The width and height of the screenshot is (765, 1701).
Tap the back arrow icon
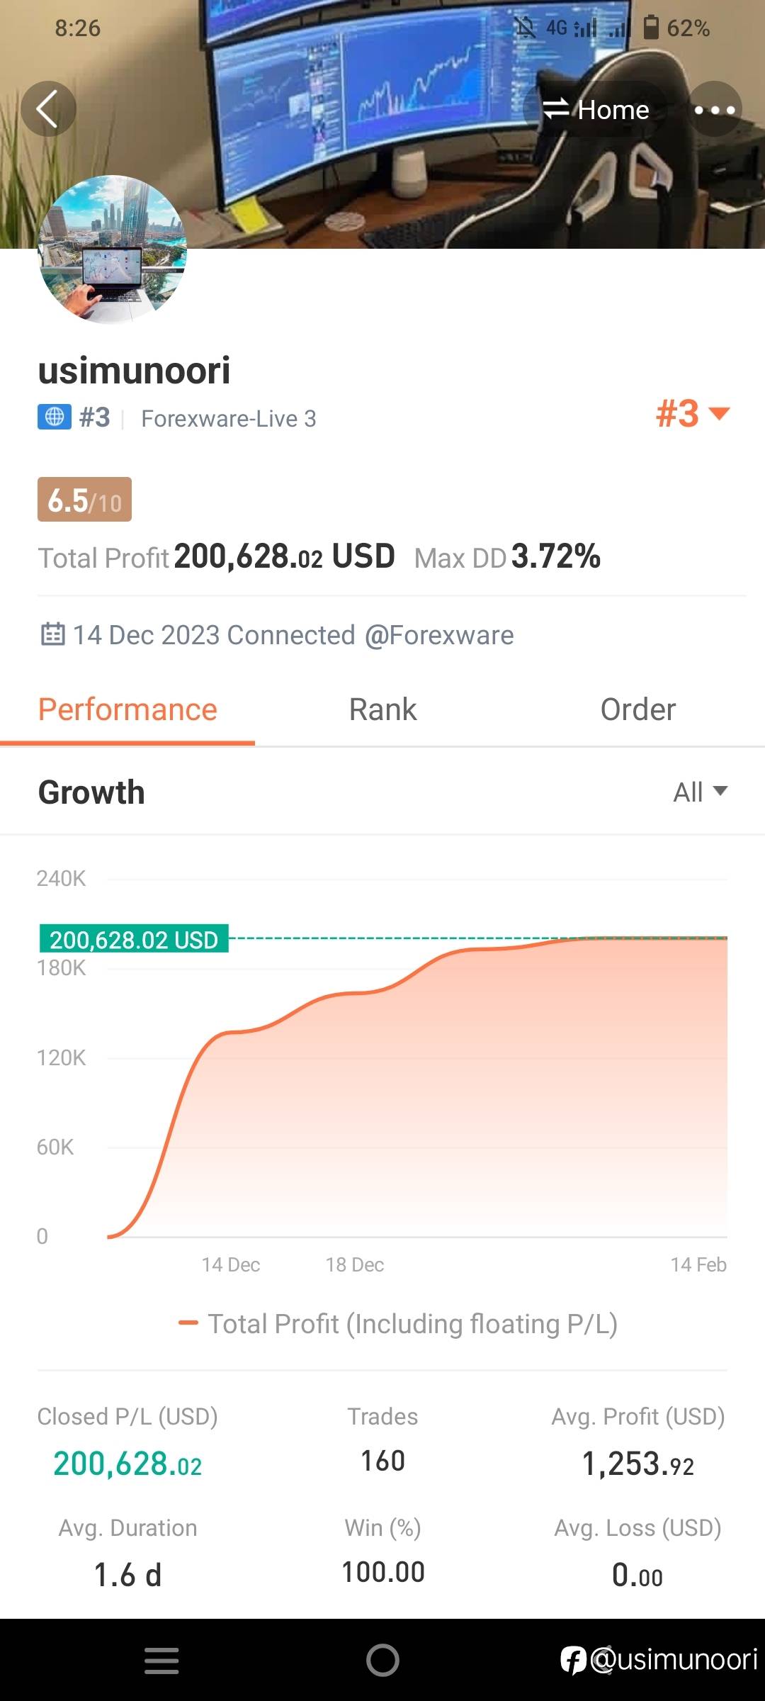48,109
